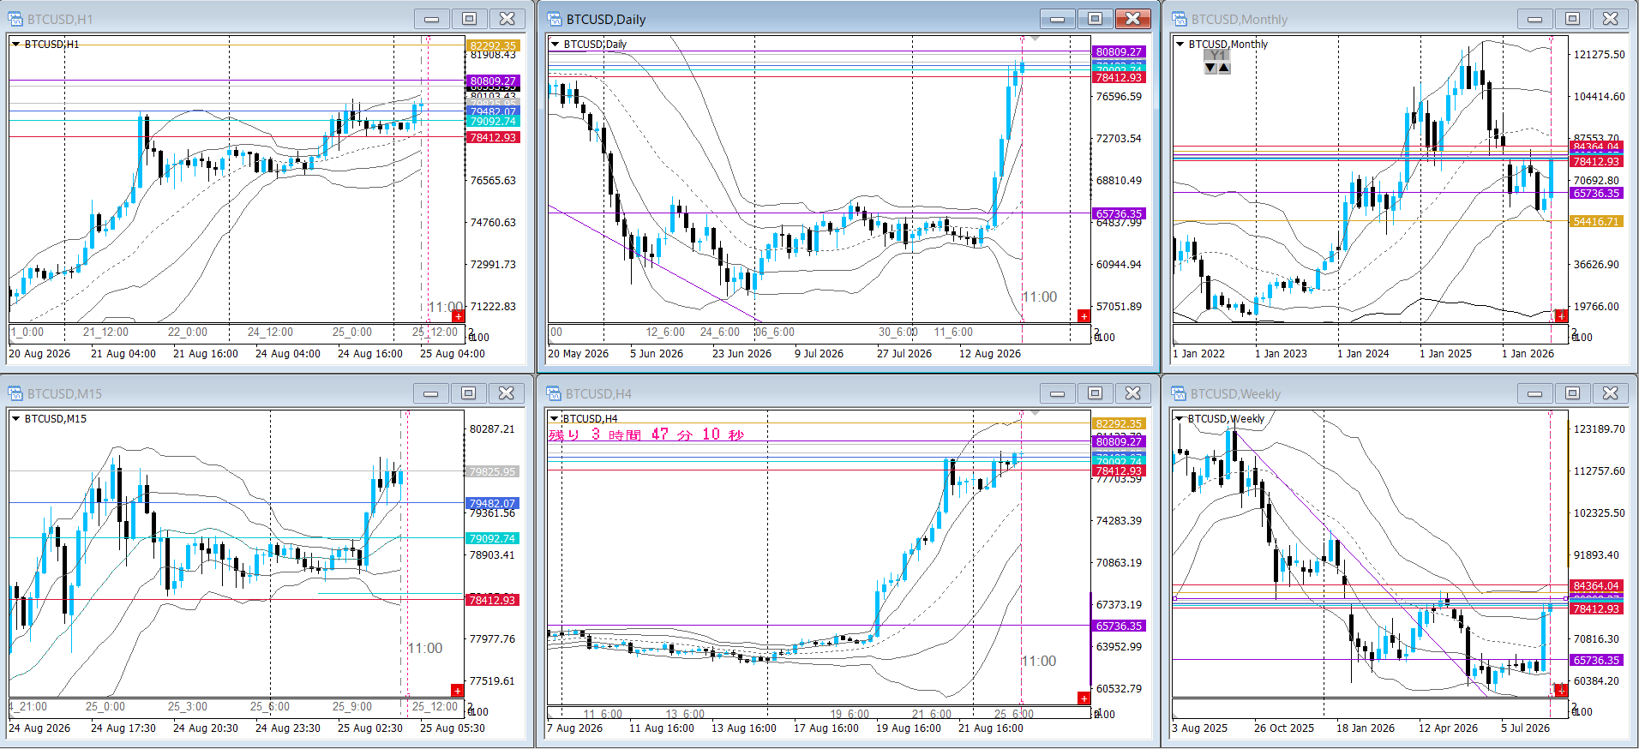Image resolution: width=1639 pixels, height=749 pixels.
Task: Click the red 78412.93 price label in Daily chart
Action: 1119,77
